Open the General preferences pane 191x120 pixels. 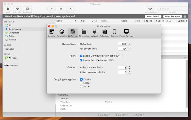tap(52, 33)
